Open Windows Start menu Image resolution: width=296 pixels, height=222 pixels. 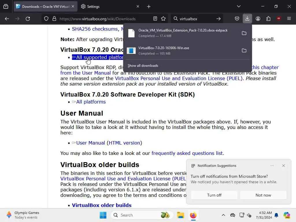point(103,215)
